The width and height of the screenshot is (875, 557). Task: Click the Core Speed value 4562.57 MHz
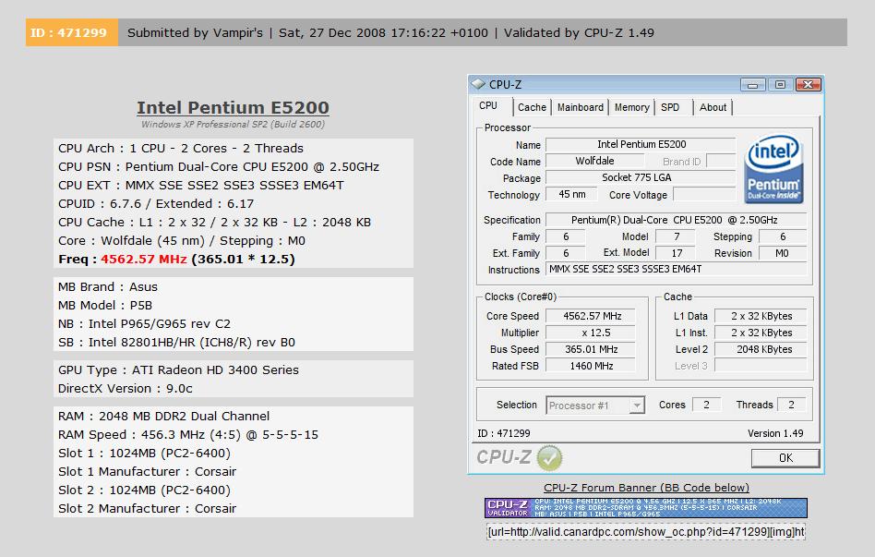pyautogui.click(x=591, y=316)
